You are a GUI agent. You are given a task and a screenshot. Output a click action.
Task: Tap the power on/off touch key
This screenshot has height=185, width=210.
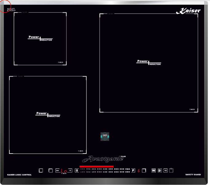[x=171, y=171]
